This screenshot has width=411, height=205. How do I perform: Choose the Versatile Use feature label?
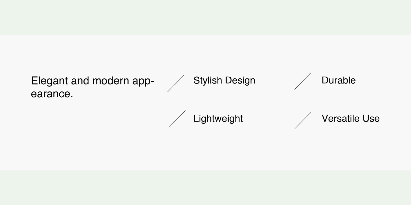(x=351, y=118)
